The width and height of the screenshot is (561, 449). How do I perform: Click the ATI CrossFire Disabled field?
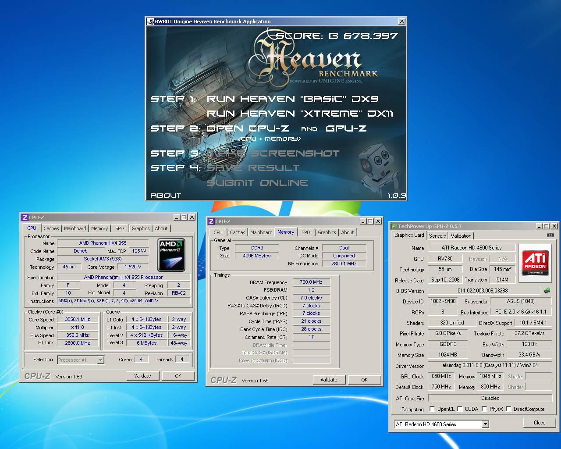(x=490, y=398)
